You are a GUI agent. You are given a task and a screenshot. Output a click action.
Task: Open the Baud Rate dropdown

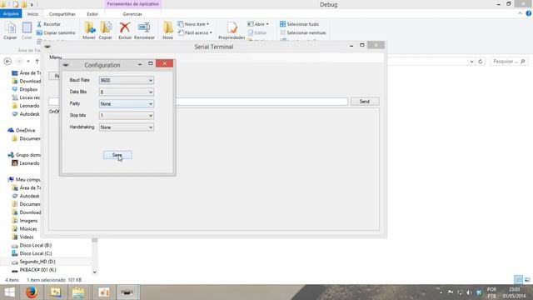pyautogui.click(x=126, y=80)
